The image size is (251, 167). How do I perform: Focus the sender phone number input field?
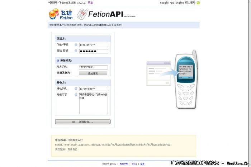[94, 45]
